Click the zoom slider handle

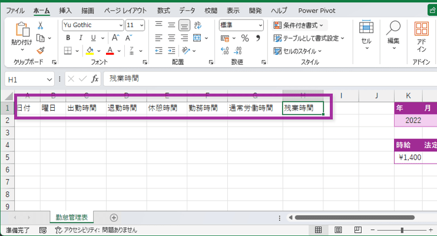402,230
